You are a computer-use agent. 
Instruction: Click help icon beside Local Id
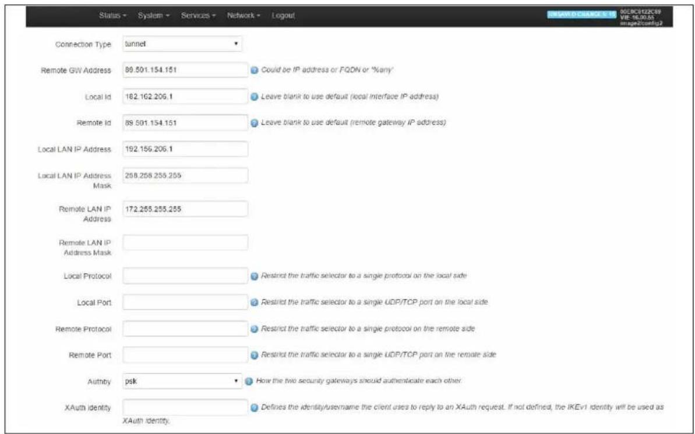pos(255,97)
